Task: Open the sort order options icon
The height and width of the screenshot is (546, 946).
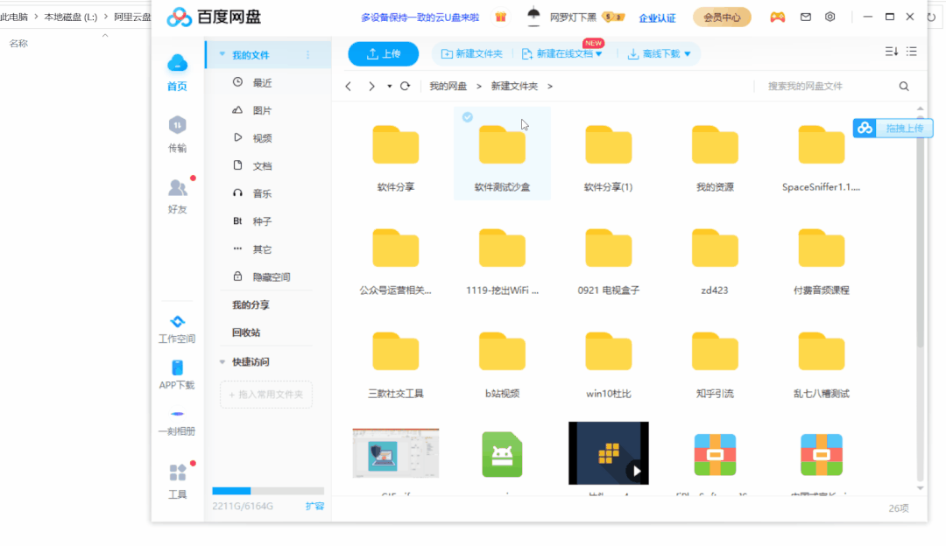Action: tap(891, 52)
